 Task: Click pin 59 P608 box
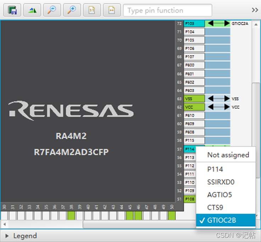194,132
